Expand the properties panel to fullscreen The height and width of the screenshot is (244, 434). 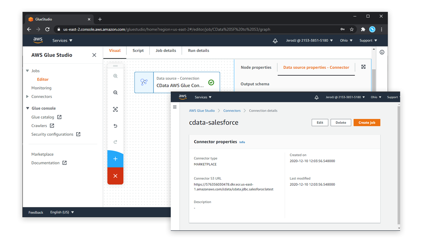(363, 67)
